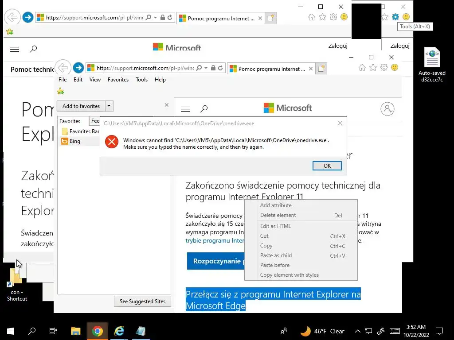Viewport: 454px width, 340px height.
Task: Close the favorites pane with its X
Action: pyautogui.click(x=167, y=105)
